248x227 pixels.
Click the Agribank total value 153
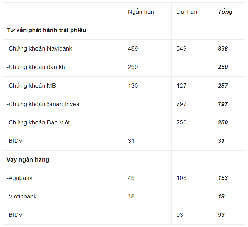[223, 178]
